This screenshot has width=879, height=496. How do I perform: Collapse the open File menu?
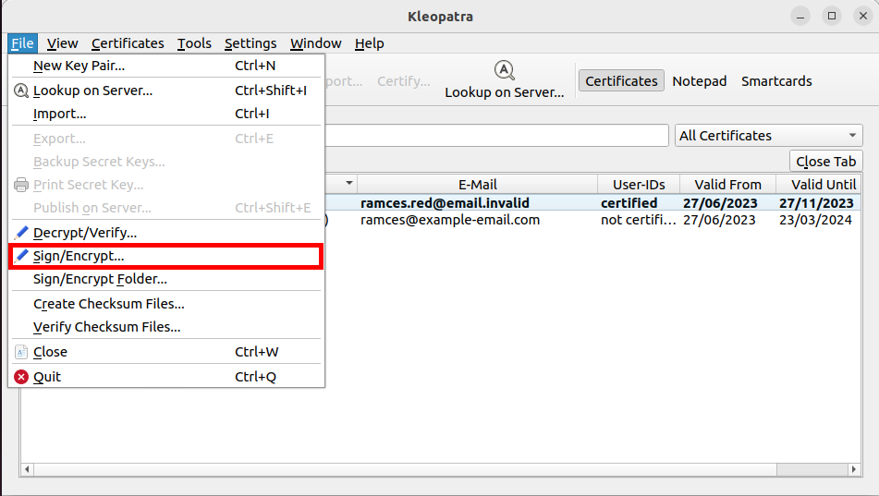click(22, 43)
